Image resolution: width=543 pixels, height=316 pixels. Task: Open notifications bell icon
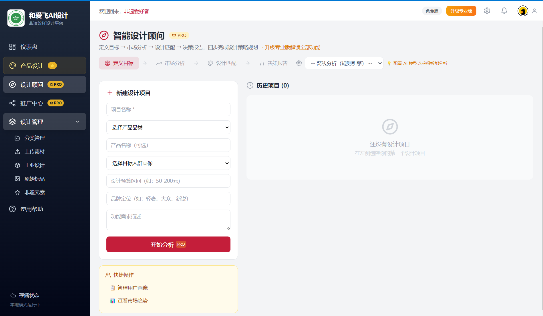(x=504, y=11)
